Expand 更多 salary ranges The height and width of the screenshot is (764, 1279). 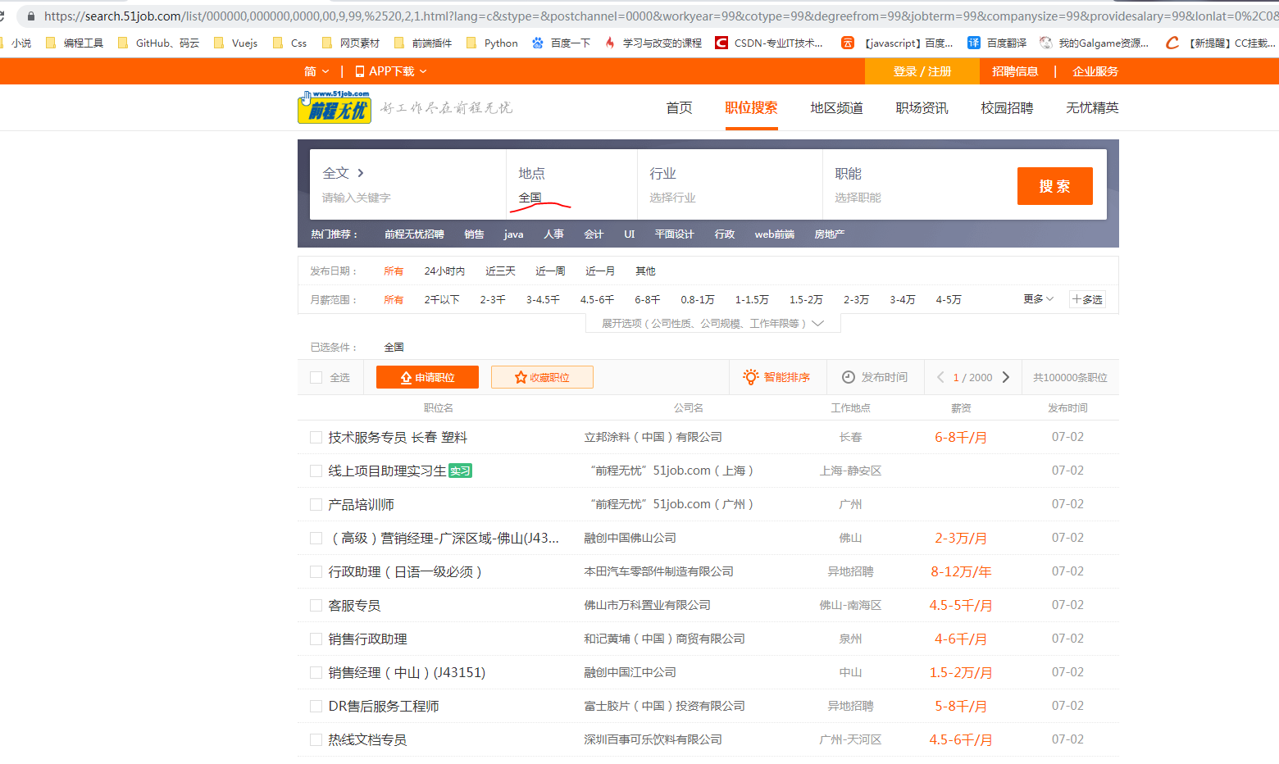click(x=1039, y=299)
